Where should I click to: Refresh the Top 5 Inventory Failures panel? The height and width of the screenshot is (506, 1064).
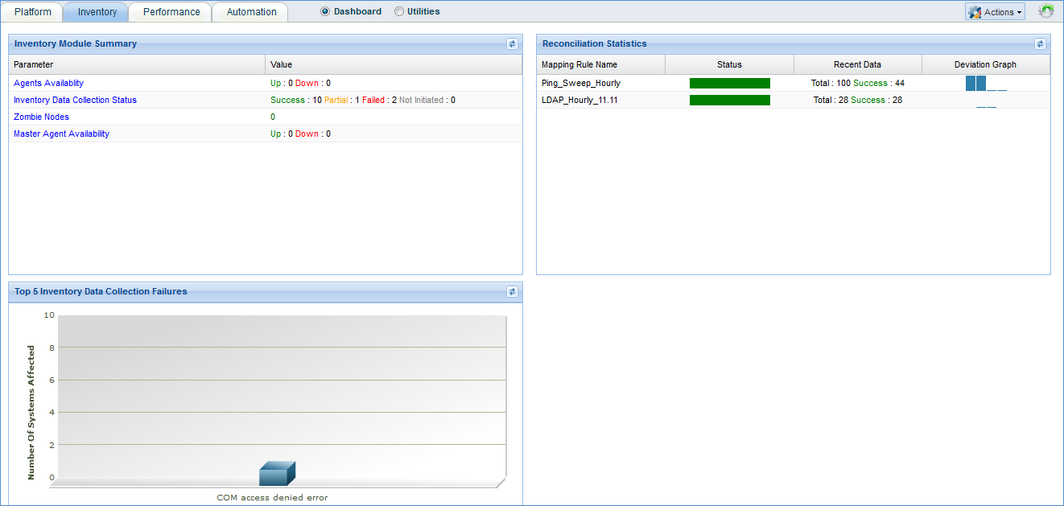coord(512,292)
